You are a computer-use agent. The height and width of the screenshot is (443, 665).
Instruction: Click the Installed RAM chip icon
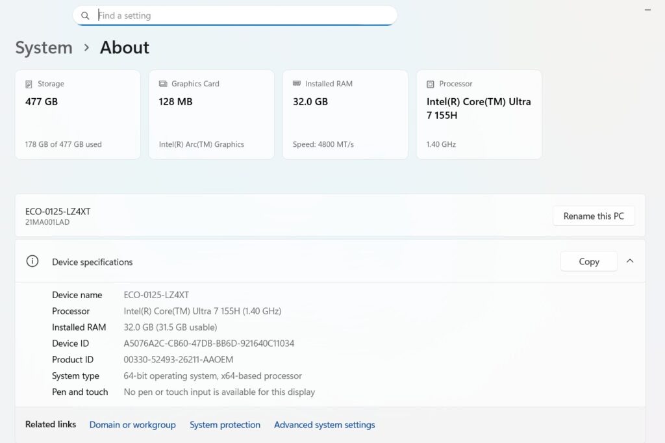tap(297, 84)
